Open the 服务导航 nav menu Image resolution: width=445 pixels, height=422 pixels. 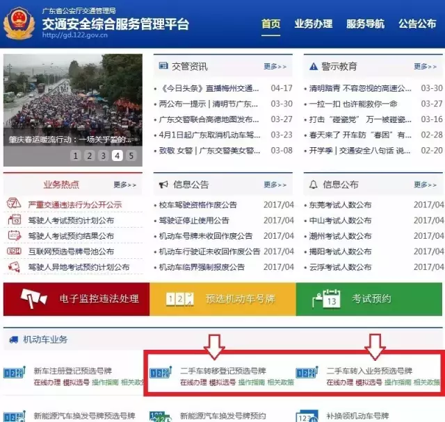pyautogui.click(x=365, y=24)
